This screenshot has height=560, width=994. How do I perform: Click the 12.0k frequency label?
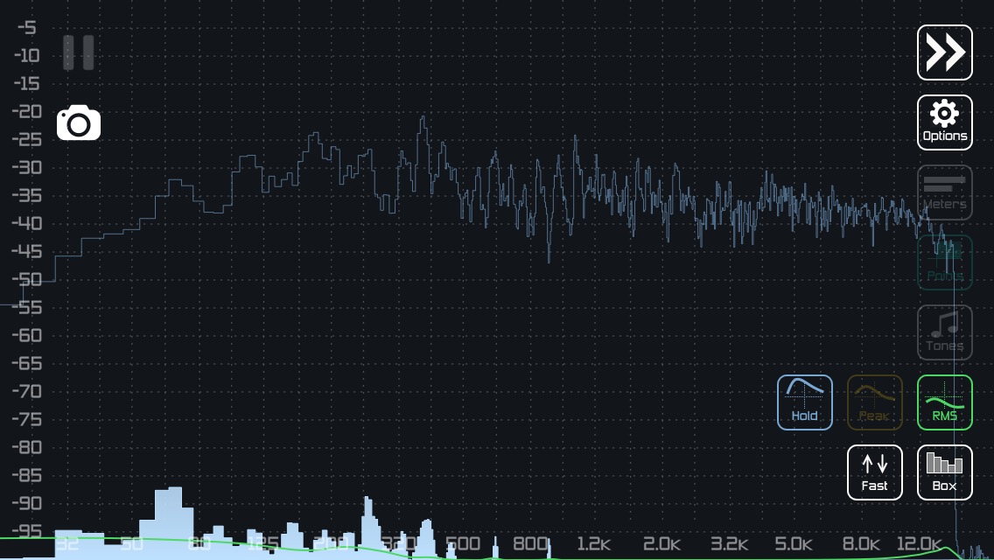[920, 544]
